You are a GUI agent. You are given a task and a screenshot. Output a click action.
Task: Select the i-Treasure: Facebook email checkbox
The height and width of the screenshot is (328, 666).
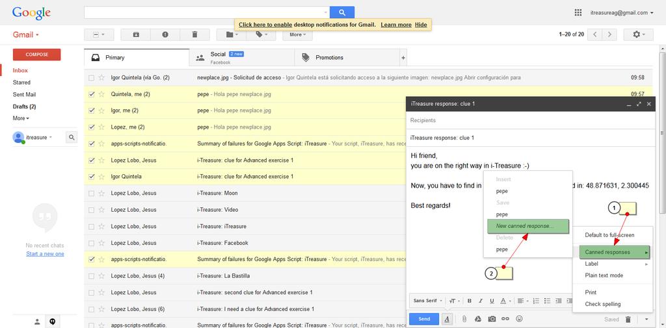point(91,243)
